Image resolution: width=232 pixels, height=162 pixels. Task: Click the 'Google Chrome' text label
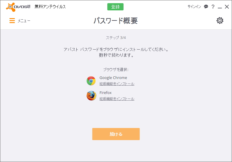[113, 78]
